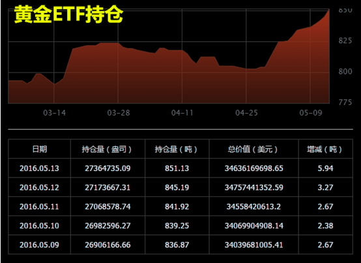Click ounces value 26982596.27
The width and height of the screenshot is (361, 263).
pyautogui.click(x=108, y=226)
